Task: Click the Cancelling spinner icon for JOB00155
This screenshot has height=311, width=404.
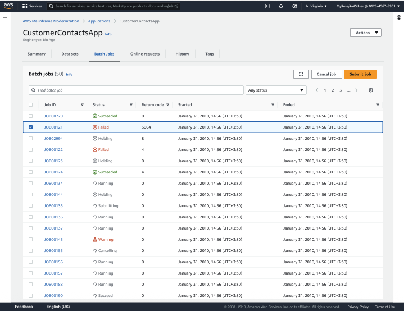Action: [x=95, y=251]
